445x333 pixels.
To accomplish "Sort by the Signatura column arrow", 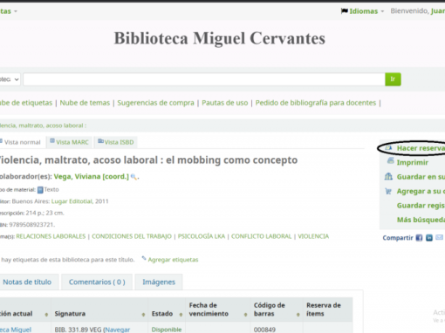I will coord(143,315).
